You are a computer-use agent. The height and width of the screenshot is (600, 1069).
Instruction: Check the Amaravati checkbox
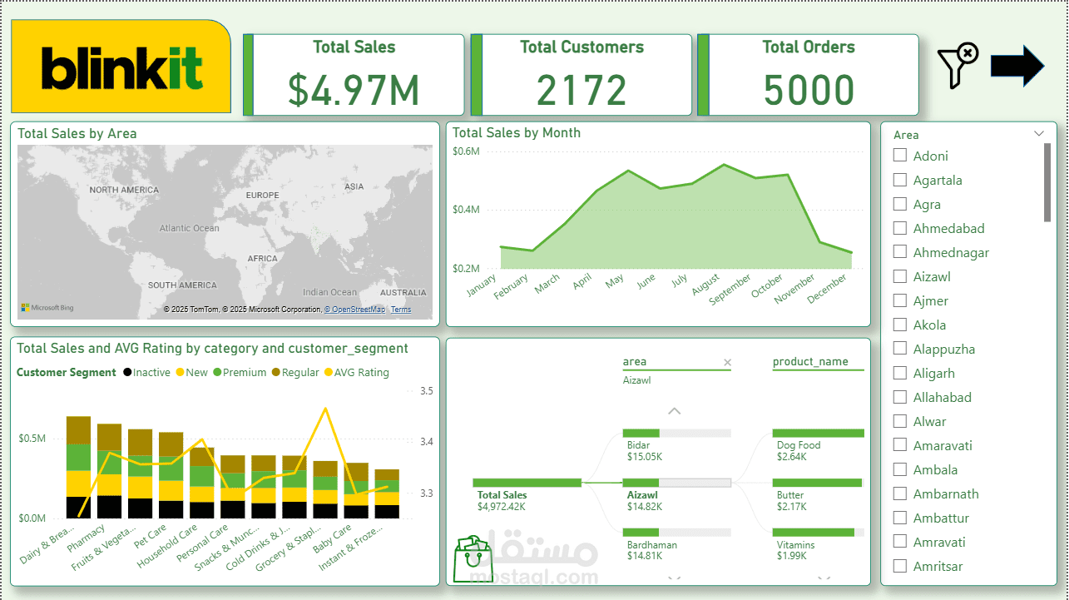pyautogui.click(x=899, y=444)
